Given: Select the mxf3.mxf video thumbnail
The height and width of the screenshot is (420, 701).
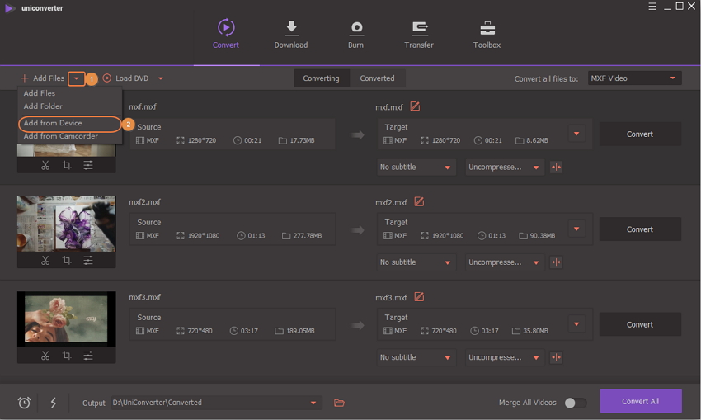Looking at the screenshot, I should point(66,319).
